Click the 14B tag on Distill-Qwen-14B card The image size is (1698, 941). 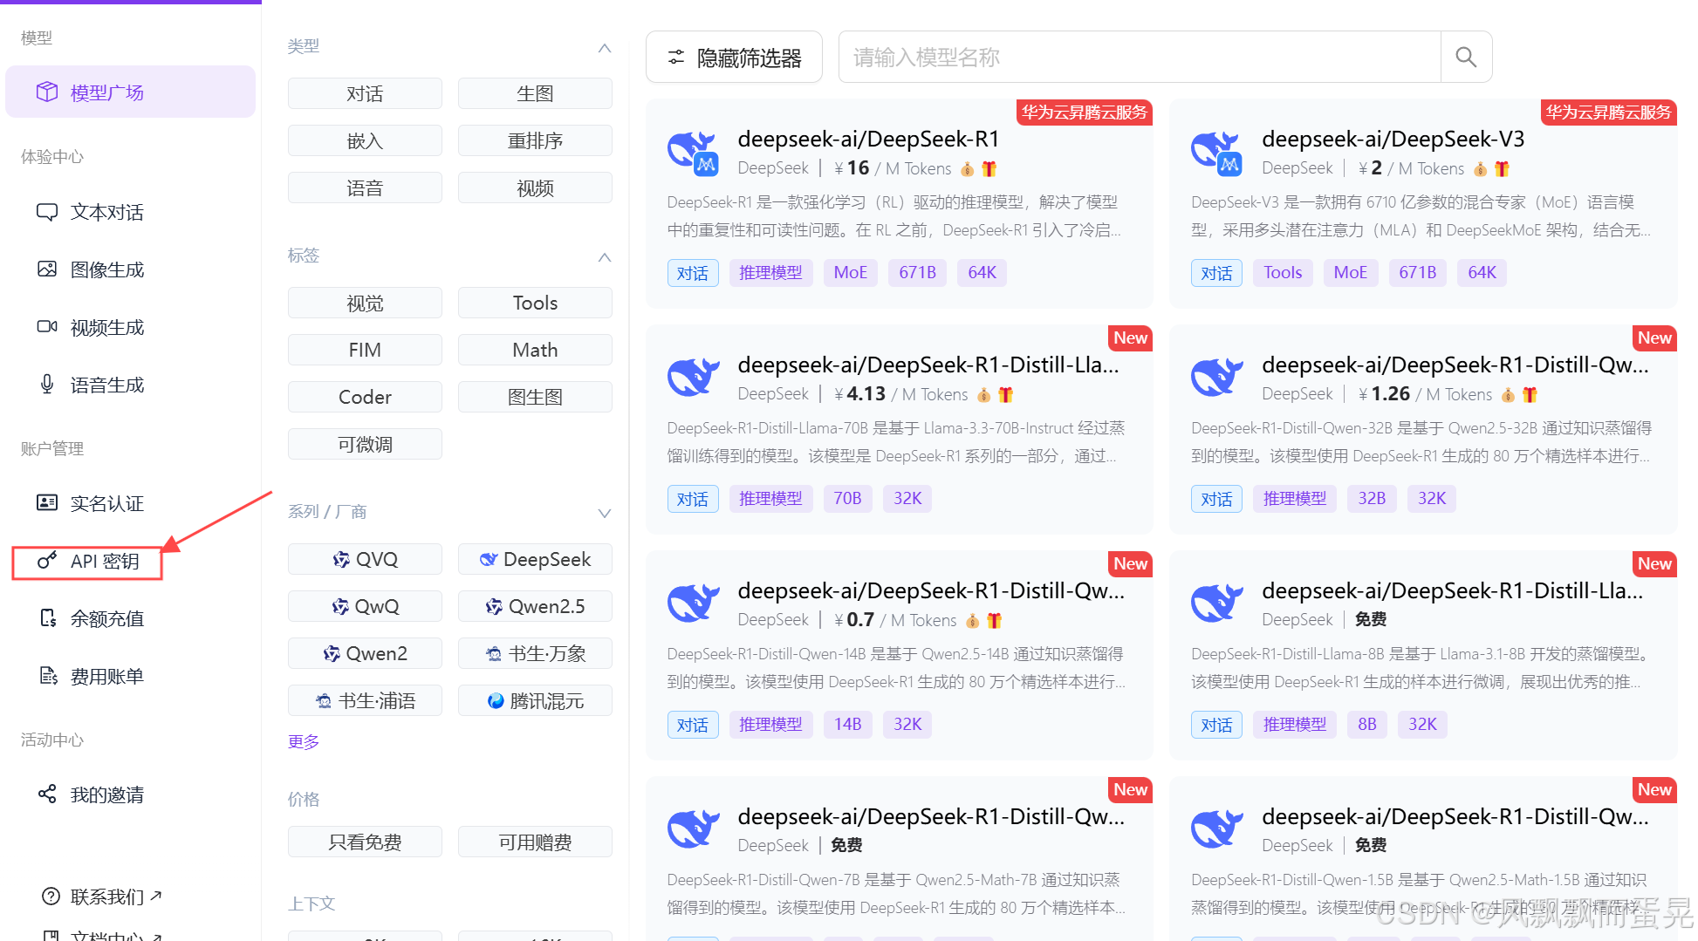tap(847, 725)
